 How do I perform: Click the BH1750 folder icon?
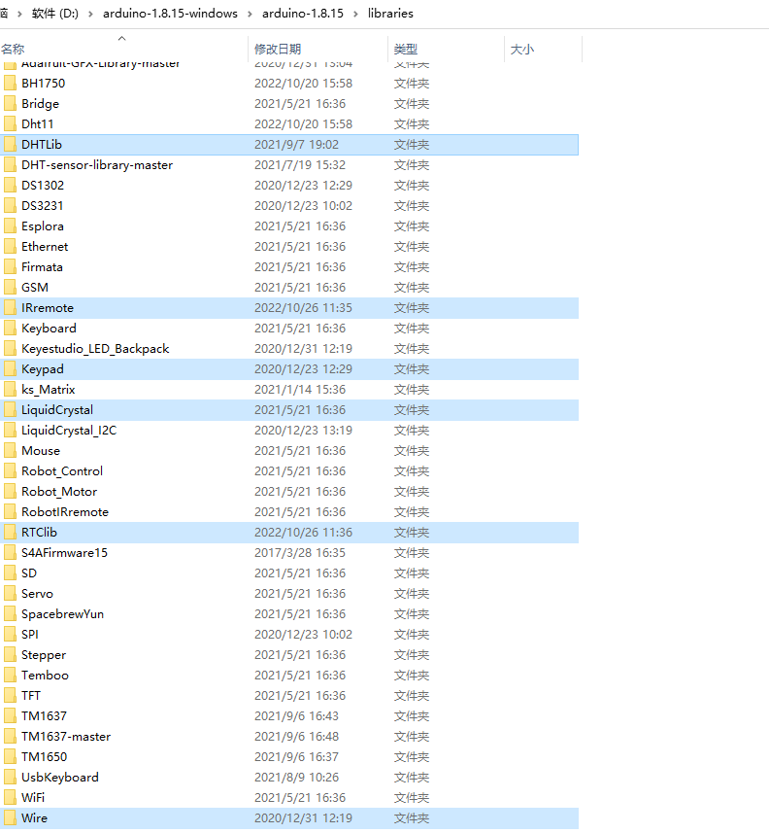pyautogui.click(x=10, y=84)
